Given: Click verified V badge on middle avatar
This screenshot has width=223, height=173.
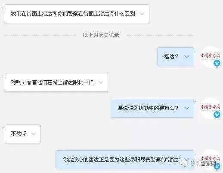Looking at the screenshot, I should [217, 115].
